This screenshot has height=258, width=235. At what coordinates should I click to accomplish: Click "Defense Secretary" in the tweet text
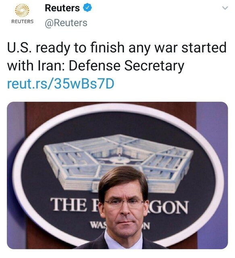pos(127,66)
